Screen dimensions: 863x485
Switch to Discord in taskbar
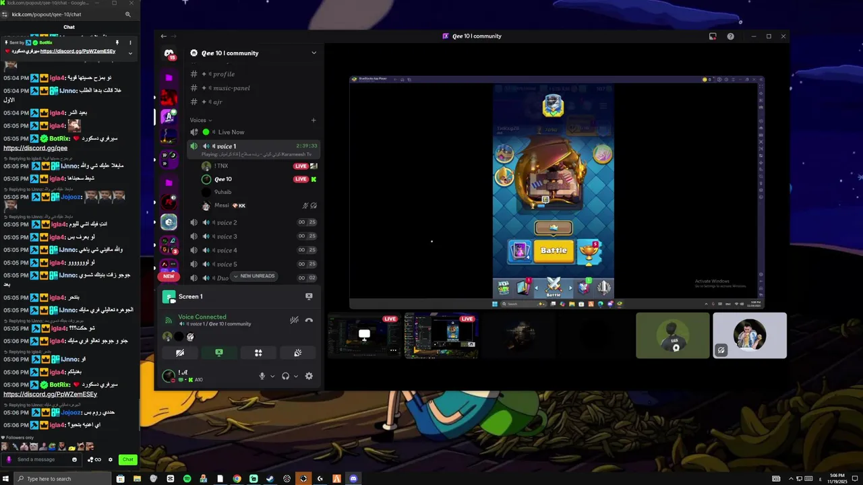[x=353, y=478]
